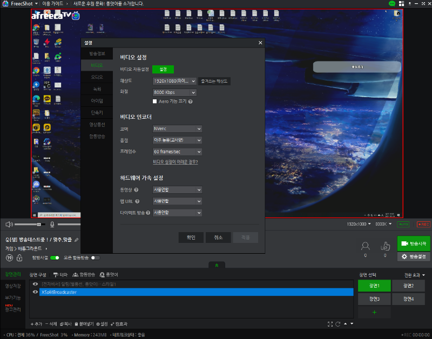Click help icon next to 동영상
Screen dimensions: 432x339
136,189
